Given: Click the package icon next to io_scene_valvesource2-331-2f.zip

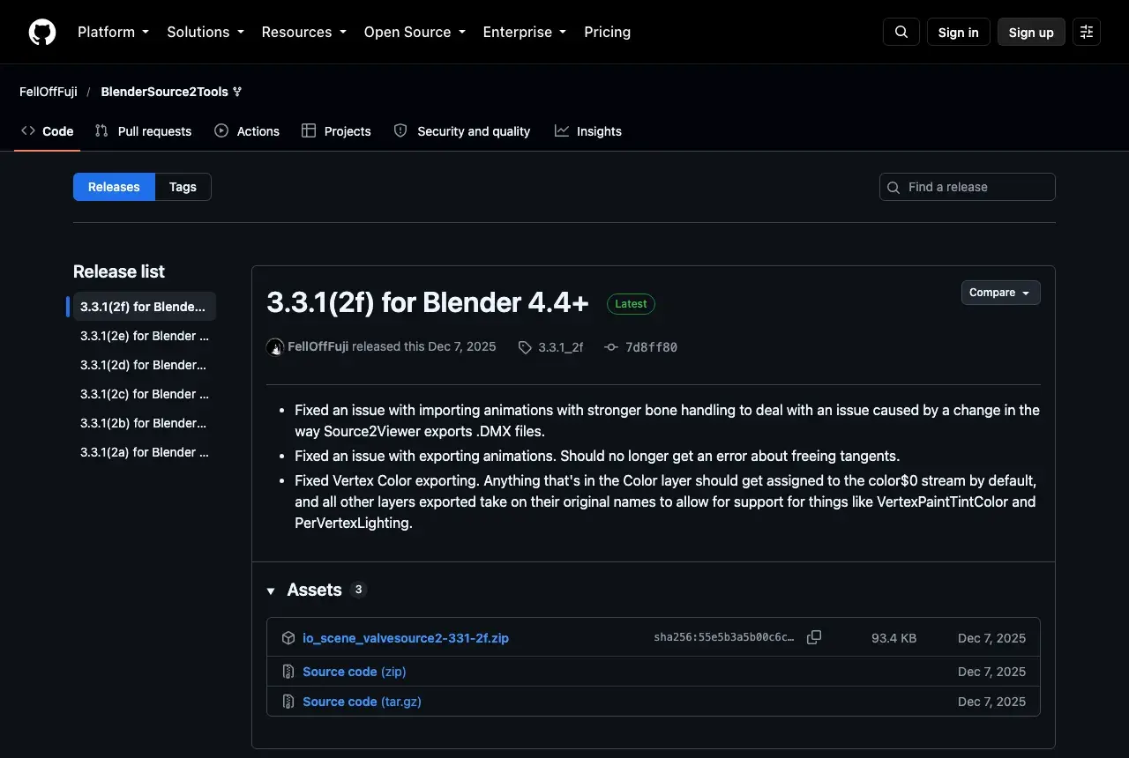Looking at the screenshot, I should pos(288,638).
